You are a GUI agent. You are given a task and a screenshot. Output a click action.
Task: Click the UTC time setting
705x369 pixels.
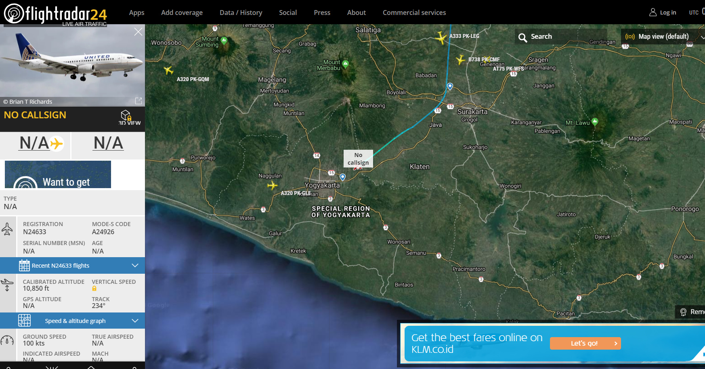(x=696, y=12)
